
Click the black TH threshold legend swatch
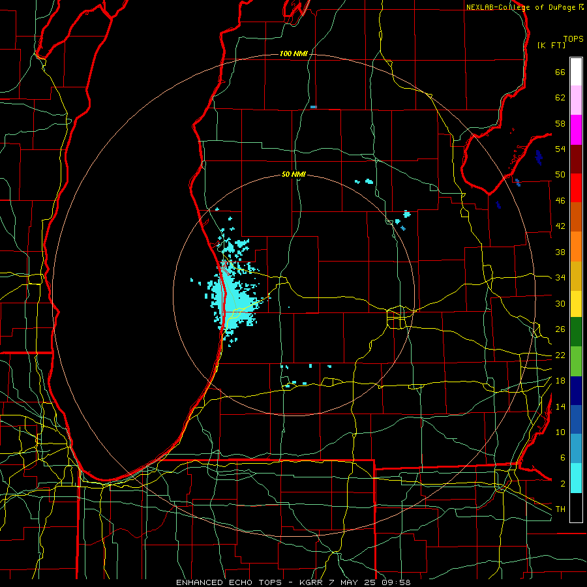point(576,507)
